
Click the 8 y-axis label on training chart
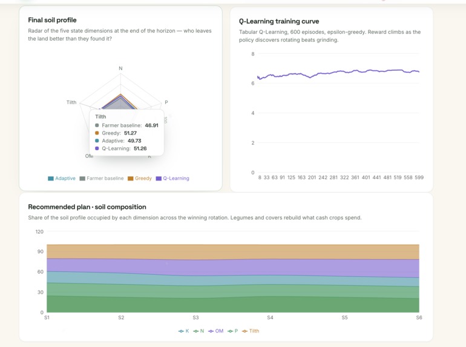tap(253, 54)
